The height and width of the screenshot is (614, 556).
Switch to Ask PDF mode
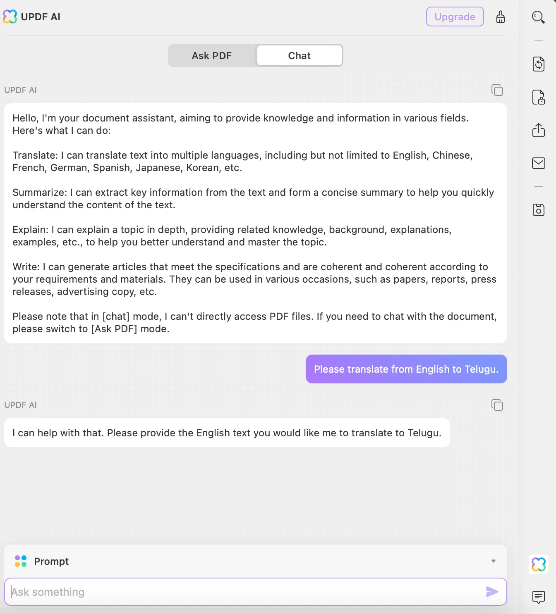211,55
